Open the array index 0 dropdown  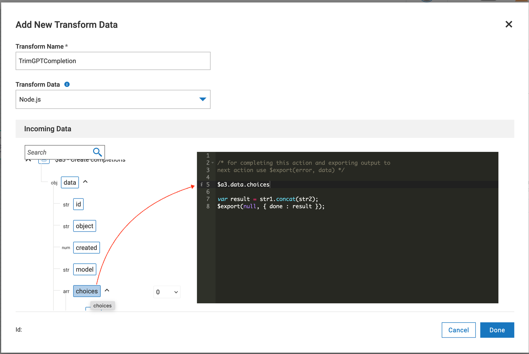tap(167, 292)
